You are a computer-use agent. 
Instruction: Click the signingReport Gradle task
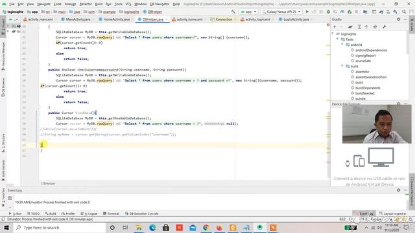[x=366, y=56]
